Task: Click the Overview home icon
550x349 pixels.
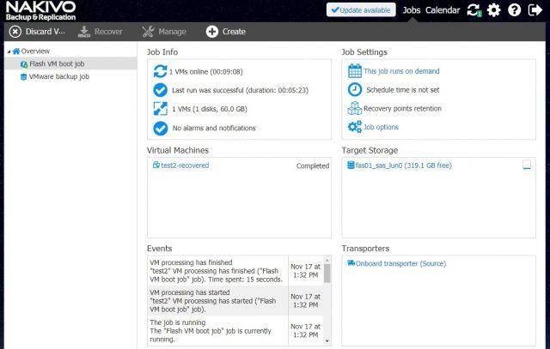Action: coord(16,51)
